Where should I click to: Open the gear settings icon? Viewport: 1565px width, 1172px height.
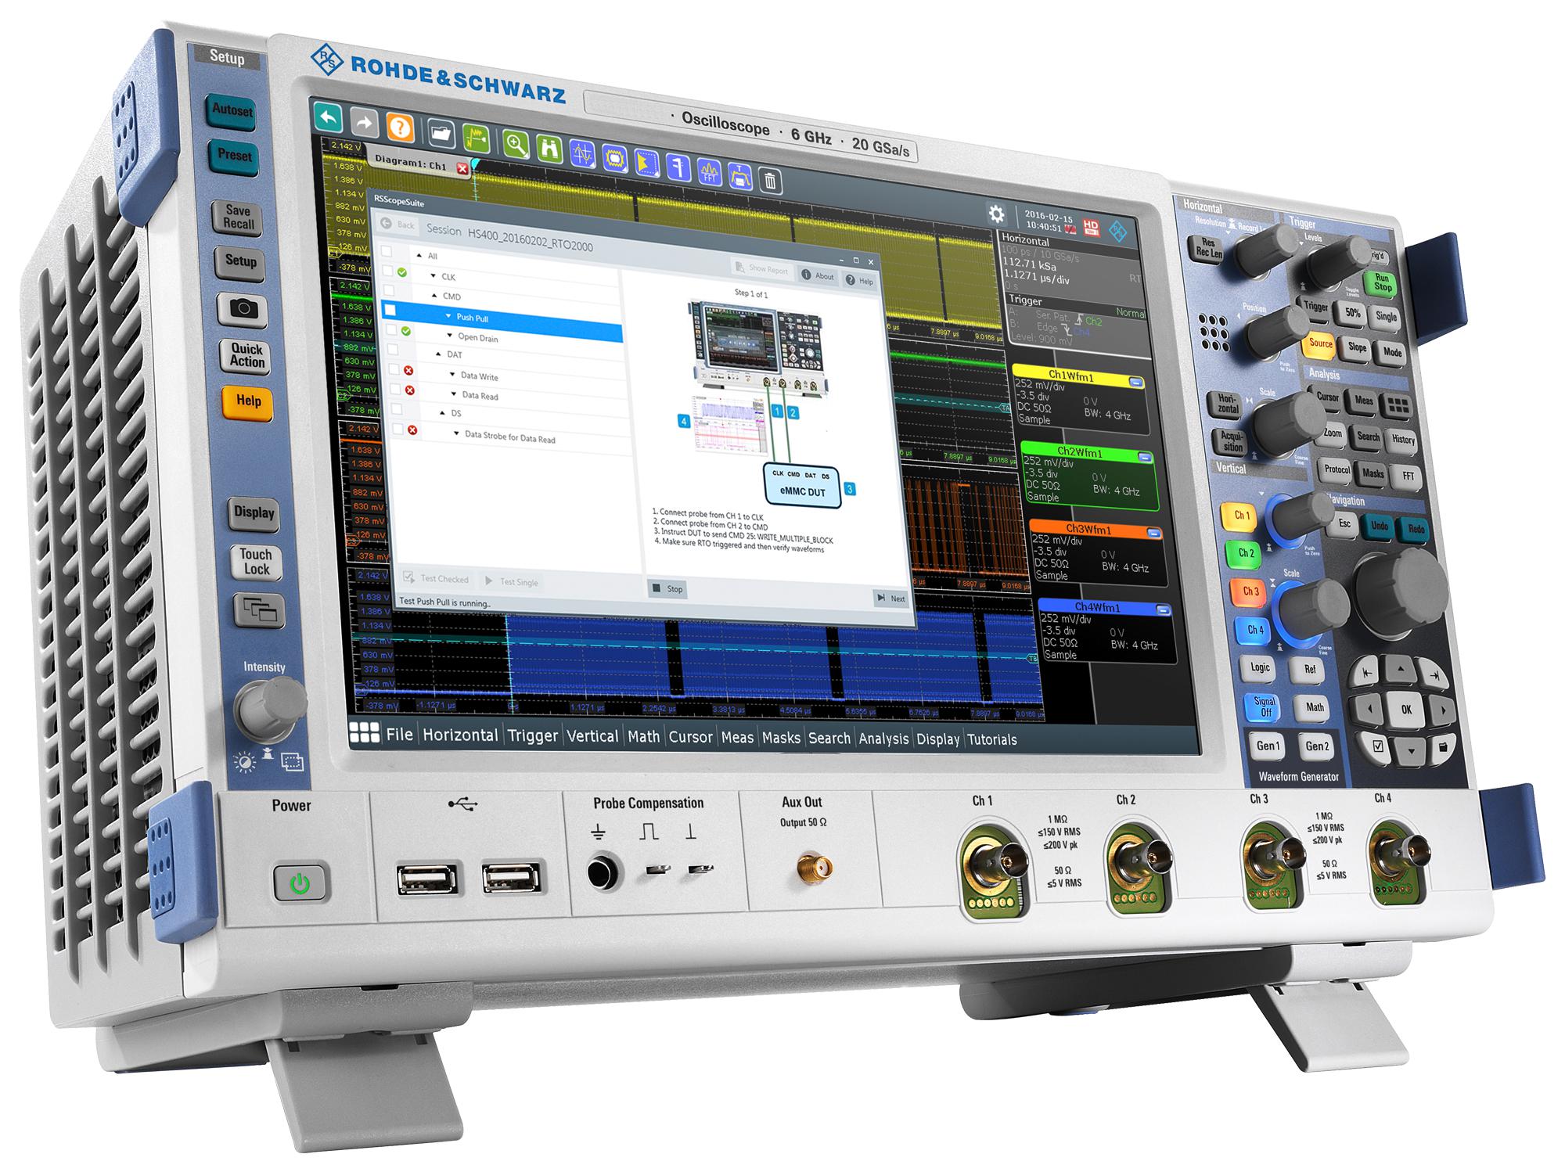(995, 214)
